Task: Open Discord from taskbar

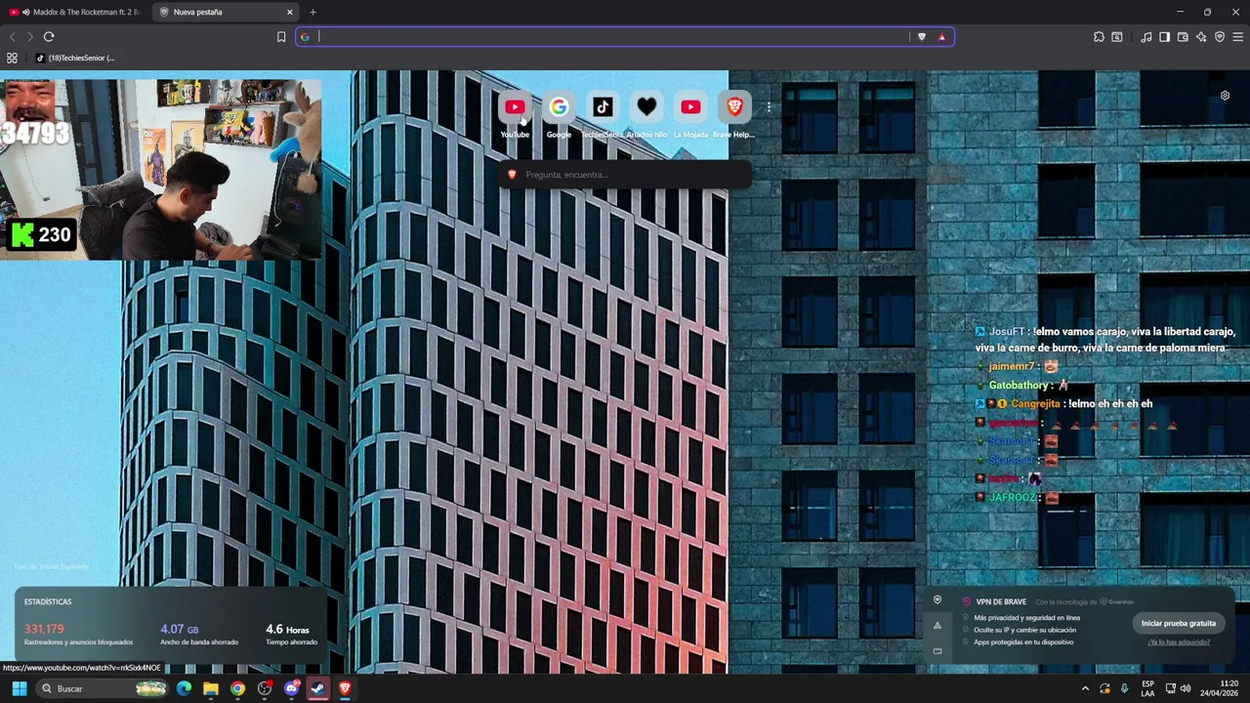Action: 291,688
